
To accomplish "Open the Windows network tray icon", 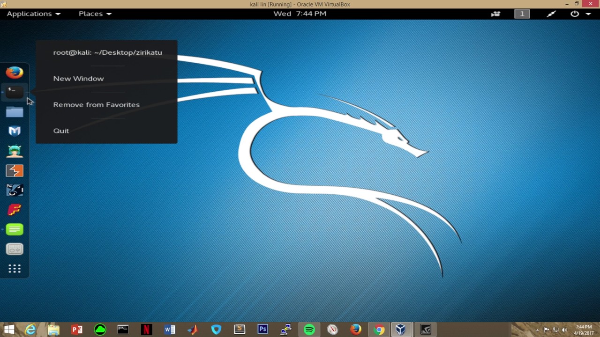I will click(x=556, y=330).
